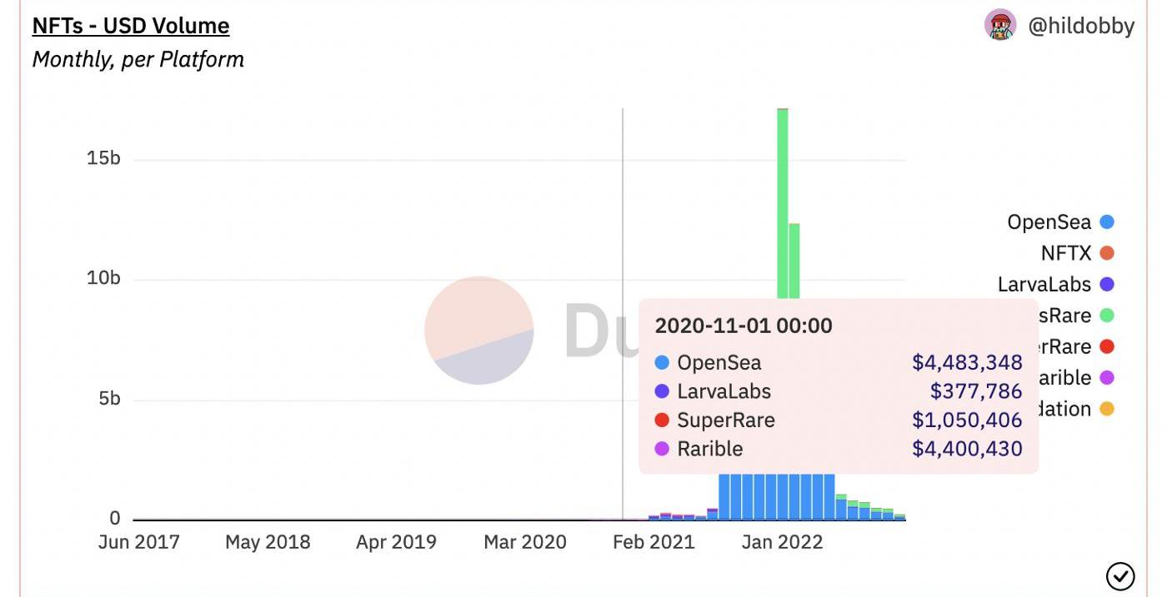Click the 15b y-axis label
The width and height of the screenshot is (1167, 597).
coord(103,158)
